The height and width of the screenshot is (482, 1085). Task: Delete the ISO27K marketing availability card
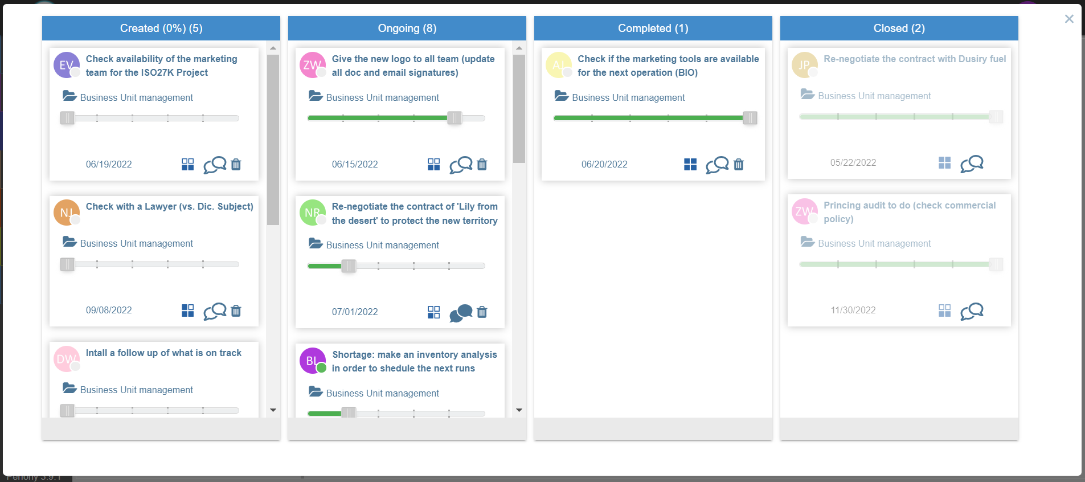[x=236, y=165]
